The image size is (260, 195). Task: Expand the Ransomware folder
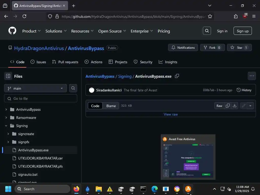(6, 118)
